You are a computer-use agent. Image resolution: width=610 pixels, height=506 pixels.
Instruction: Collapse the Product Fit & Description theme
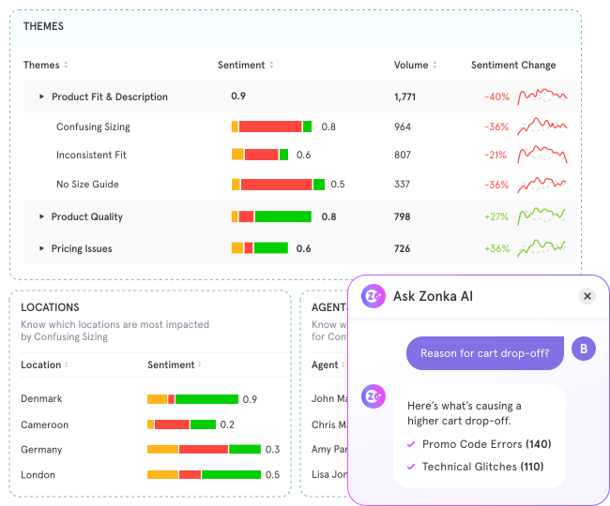tap(41, 97)
